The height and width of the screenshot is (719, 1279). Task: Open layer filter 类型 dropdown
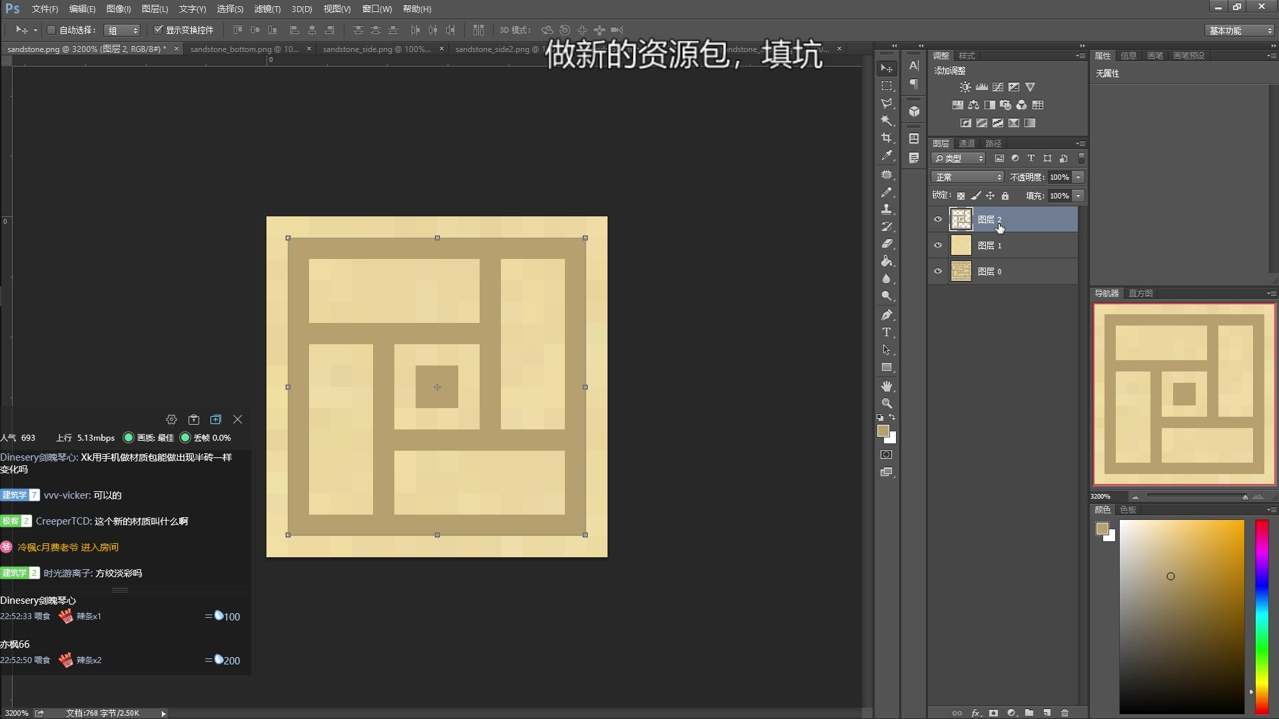click(x=959, y=158)
